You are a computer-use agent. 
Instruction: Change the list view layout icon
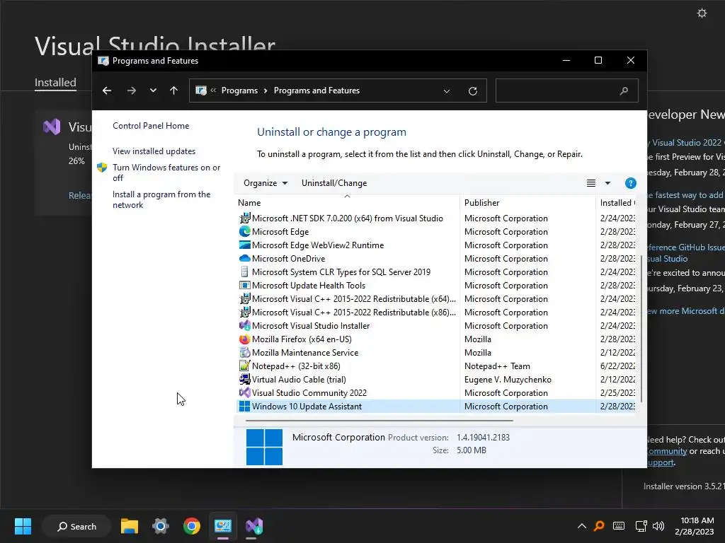(591, 183)
